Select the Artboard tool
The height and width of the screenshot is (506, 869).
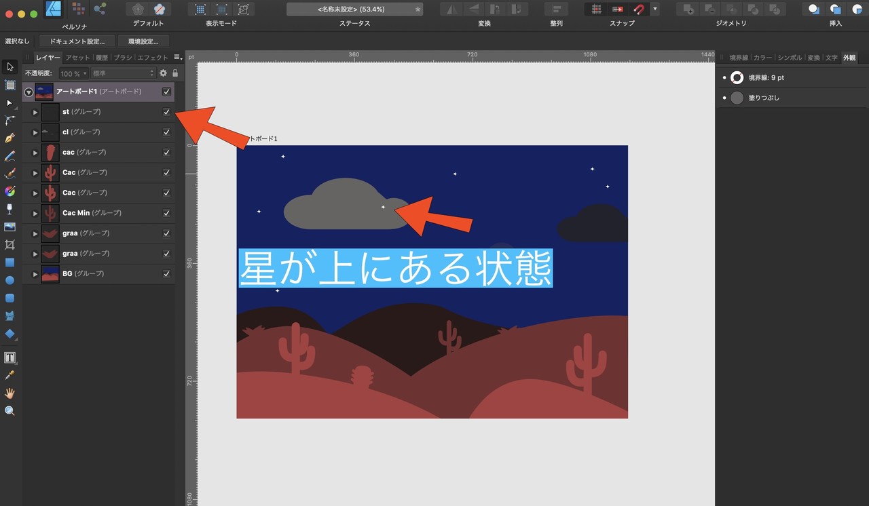coord(10,85)
